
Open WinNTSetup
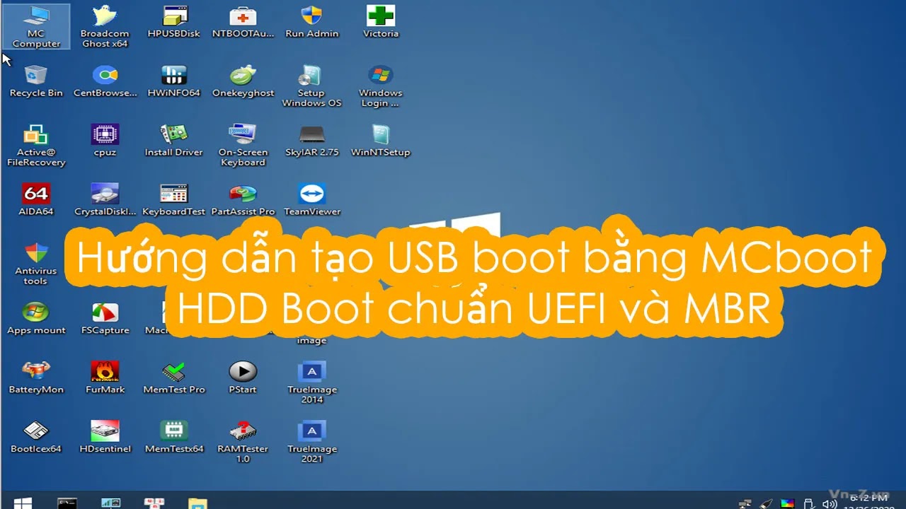pos(381,140)
